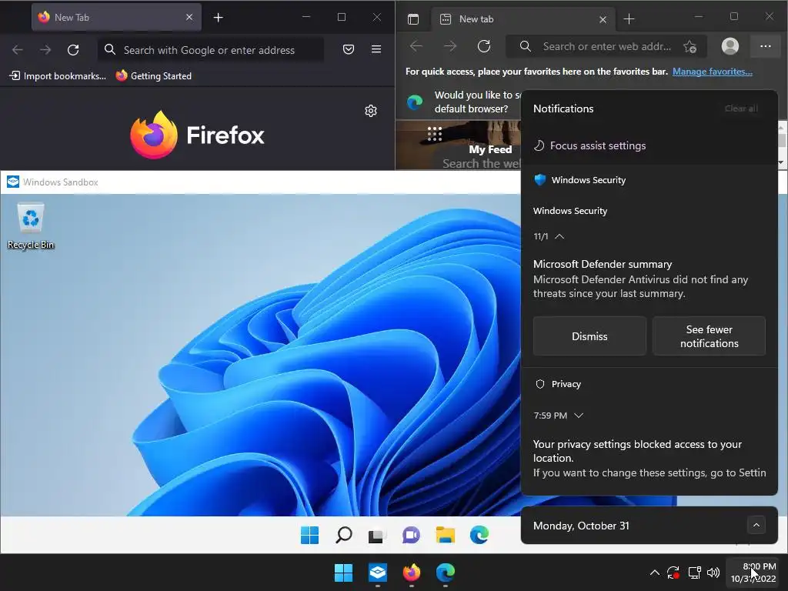Close the Firefox New Tab tab
788x591 pixels.
(x=189, y=17)
